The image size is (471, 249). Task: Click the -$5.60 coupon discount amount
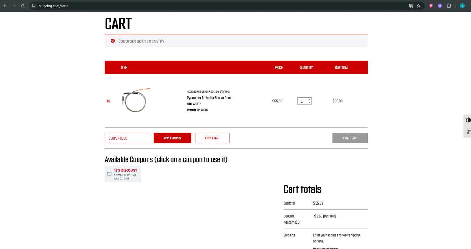tap(317, 216)
